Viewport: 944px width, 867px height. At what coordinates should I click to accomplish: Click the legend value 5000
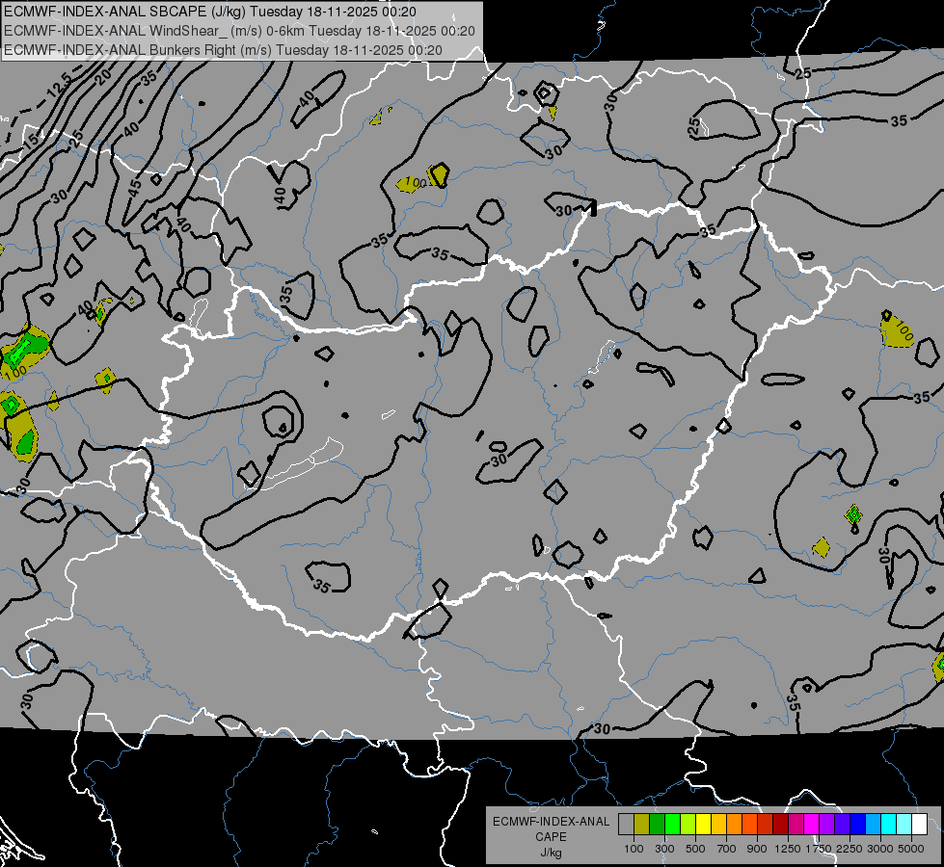point(911,849)
